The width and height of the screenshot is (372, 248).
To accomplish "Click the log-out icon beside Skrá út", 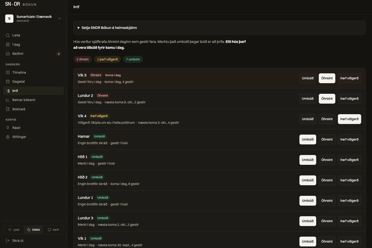I will tap(8, 241).
